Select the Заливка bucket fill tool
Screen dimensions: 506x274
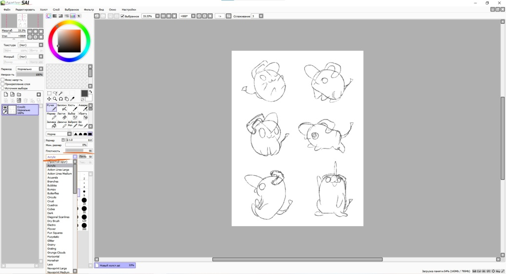pos(51,124)
